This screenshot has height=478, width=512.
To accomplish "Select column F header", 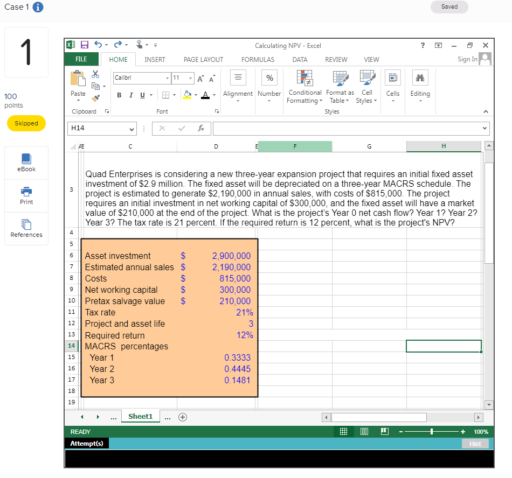I will 295,146.
